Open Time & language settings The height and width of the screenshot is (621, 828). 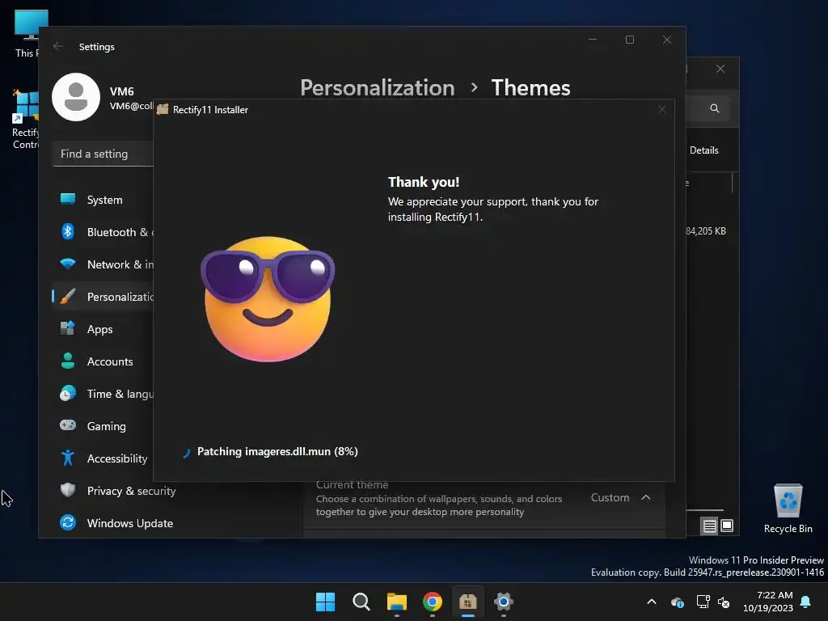pos(103,394)
